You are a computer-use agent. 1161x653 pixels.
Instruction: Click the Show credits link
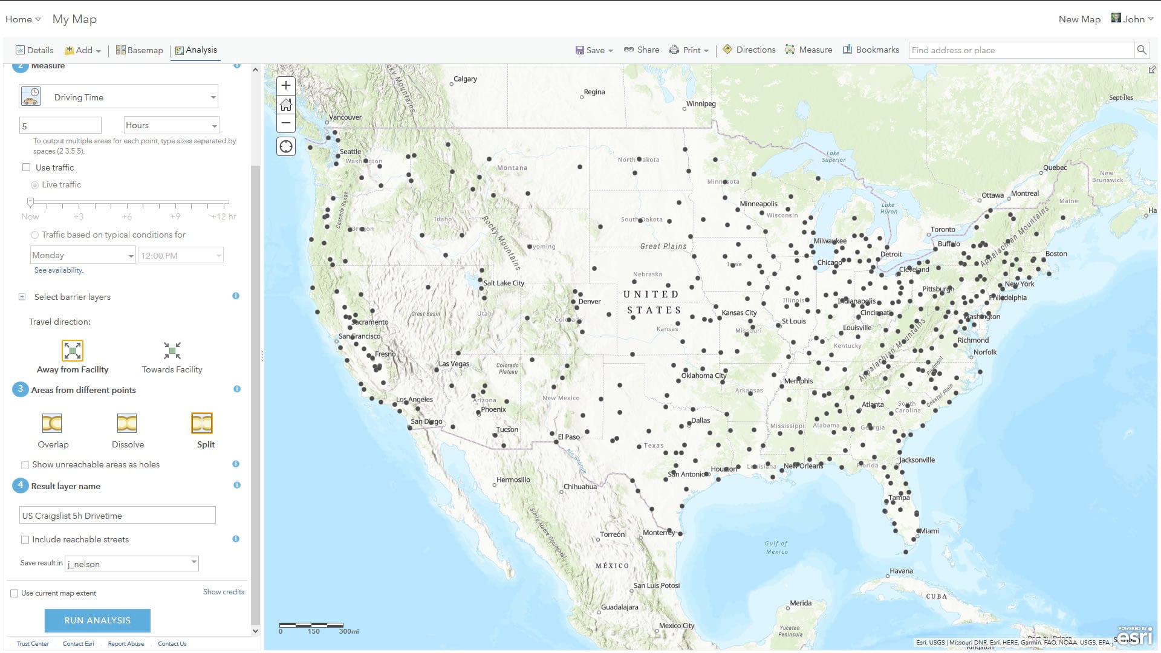coord(223,592)
